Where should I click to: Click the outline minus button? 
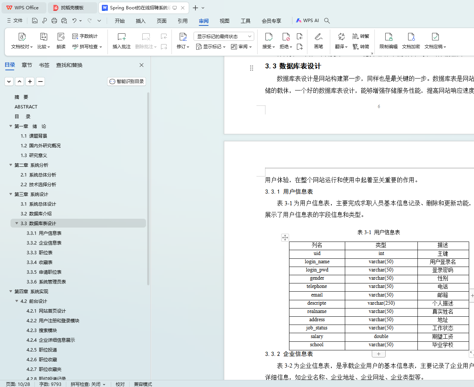[40, 82]
